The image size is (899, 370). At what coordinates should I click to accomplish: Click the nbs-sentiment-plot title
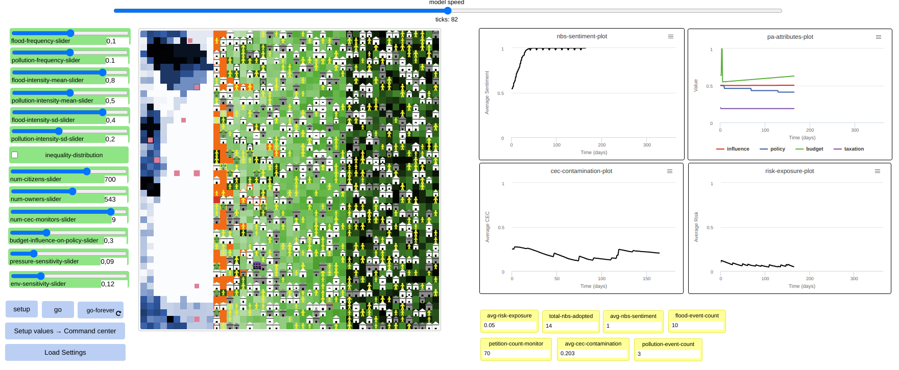[581, 37]
